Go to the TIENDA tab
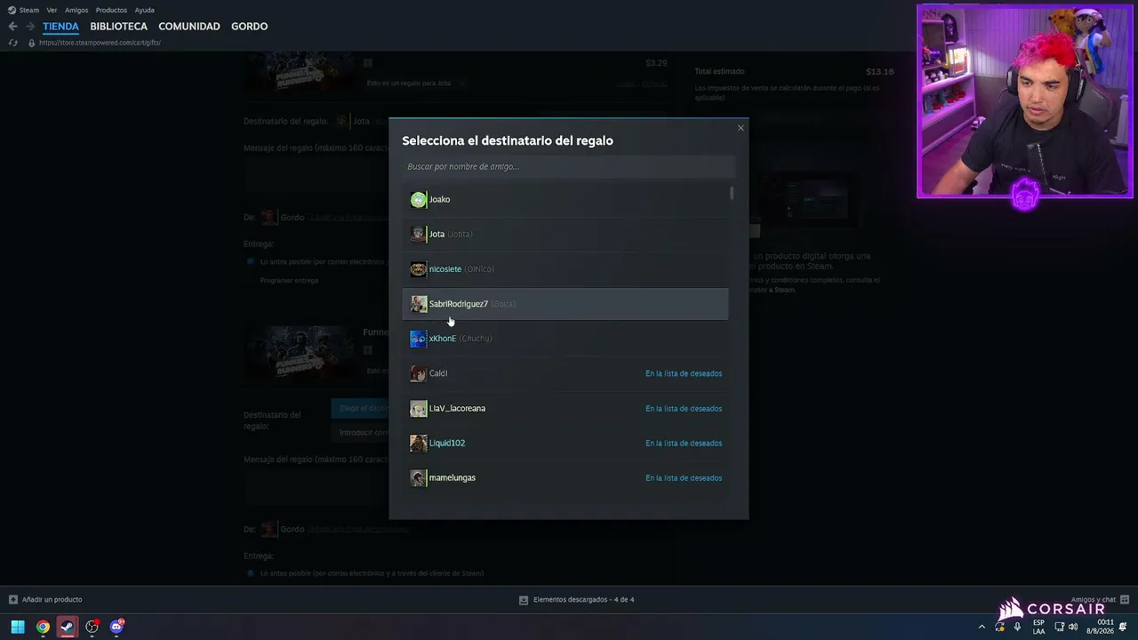Viewport: 1138px width, 640px height. point(60,27)
